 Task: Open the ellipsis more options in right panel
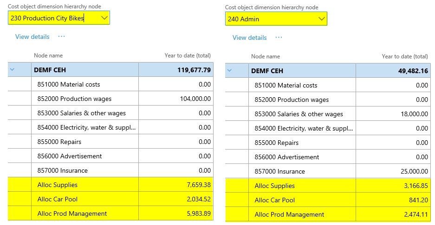[279, 37]
